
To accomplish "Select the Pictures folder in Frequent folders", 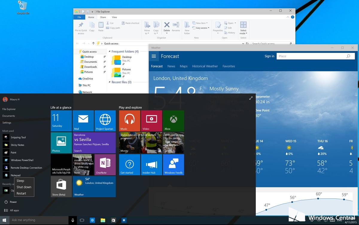I will click(121, 73).
